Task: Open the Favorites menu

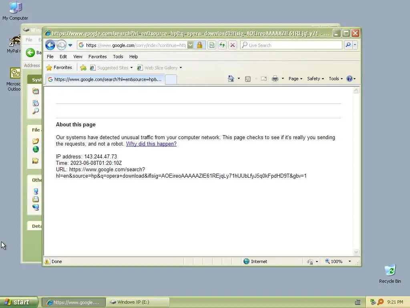Action: point(98,57)
